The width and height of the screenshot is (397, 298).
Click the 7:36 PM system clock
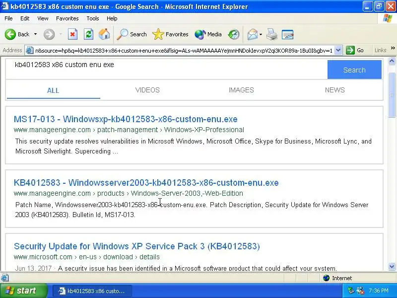click(x=379, y=291)
